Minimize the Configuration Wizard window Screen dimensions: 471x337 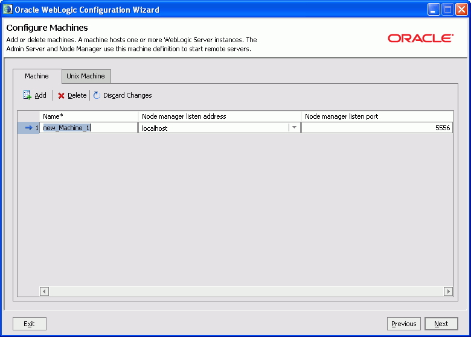point(434,9)
